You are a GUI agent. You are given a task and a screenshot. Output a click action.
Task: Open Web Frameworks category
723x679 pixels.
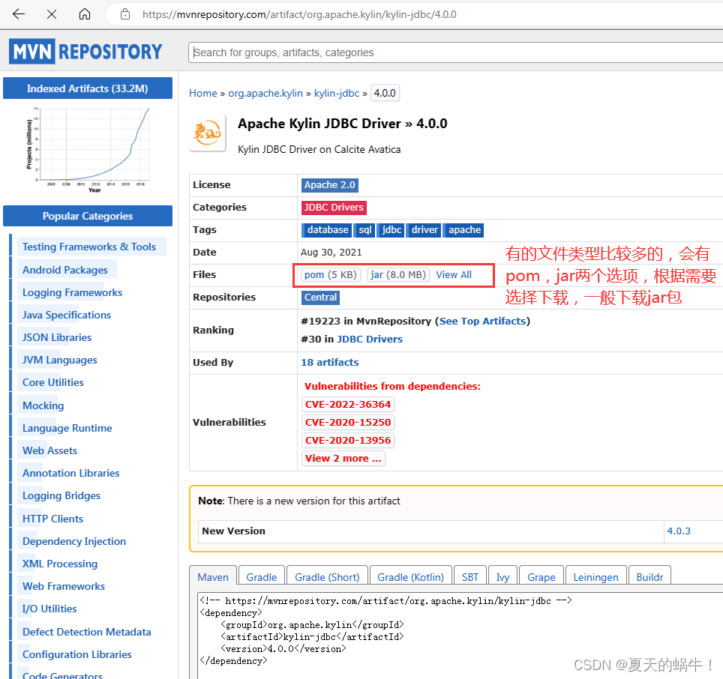point(64,587)
